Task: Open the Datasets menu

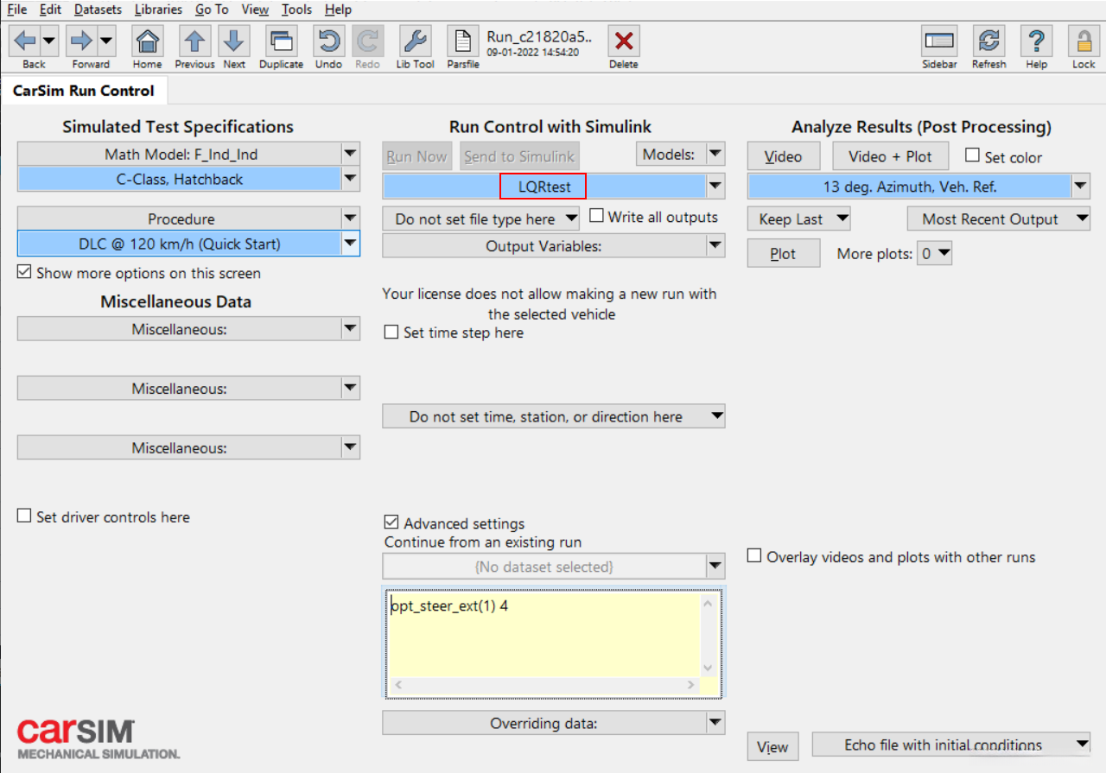Action: (x=98, y=10)
